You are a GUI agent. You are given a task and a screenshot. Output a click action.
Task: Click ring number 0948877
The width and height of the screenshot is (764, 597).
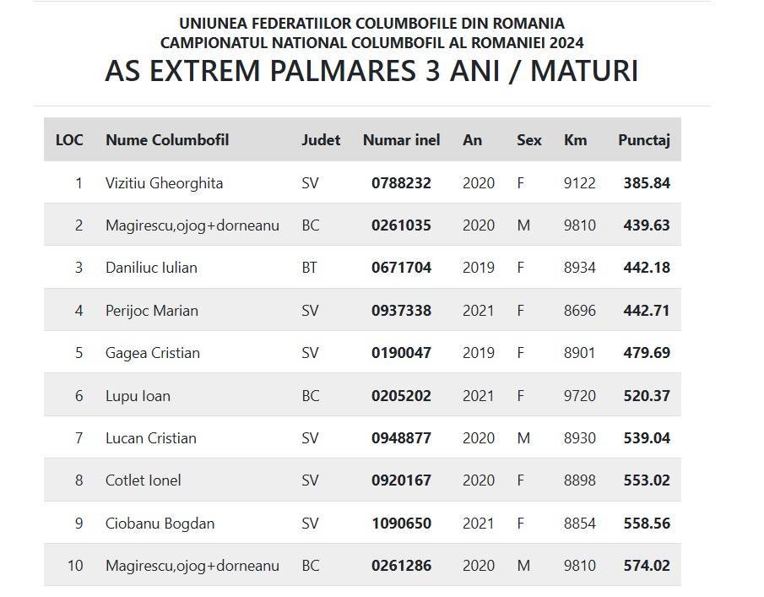point(401,438)
